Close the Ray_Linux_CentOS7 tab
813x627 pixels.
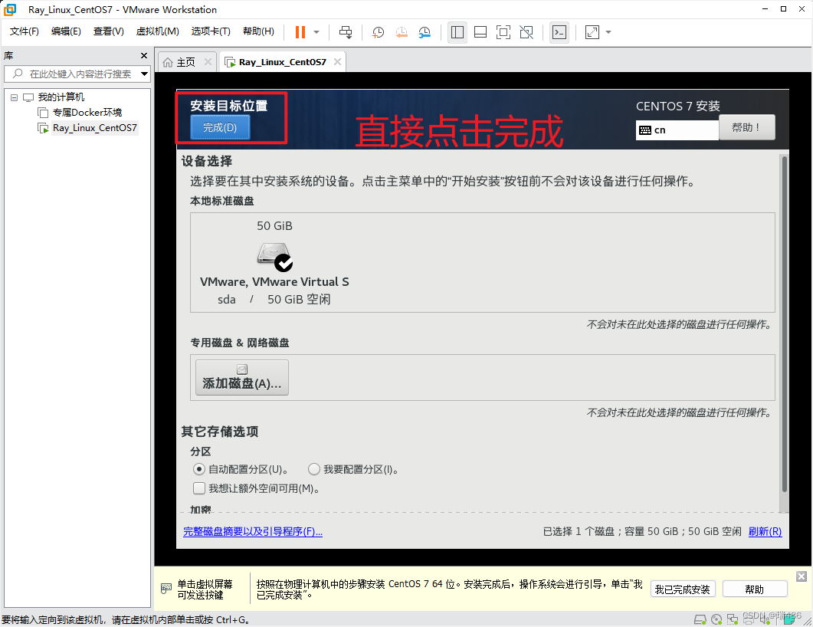(338, 62)
